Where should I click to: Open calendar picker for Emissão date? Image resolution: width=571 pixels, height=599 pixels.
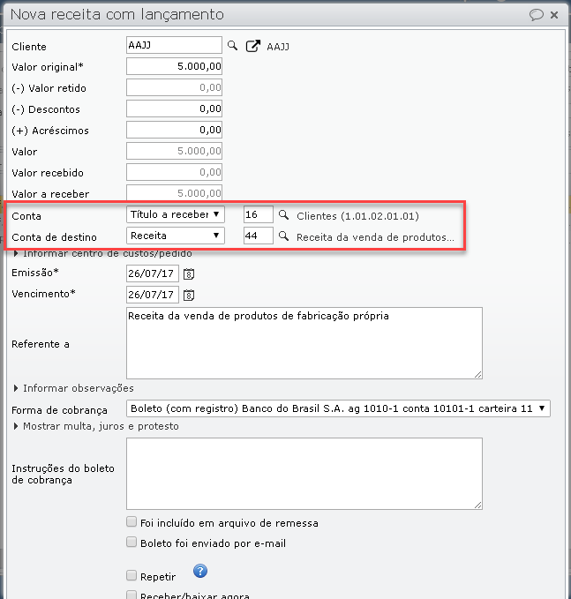click(189, 273)
